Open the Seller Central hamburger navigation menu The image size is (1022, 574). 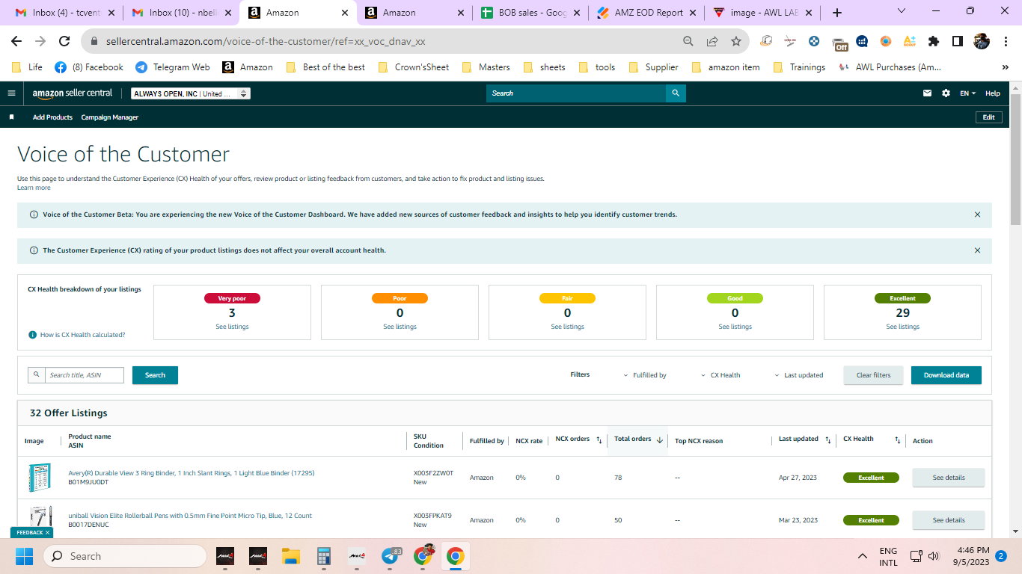(x=11, y=93)
